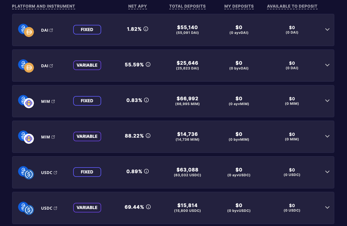Show info icon next to 69.44% APY

[x=148, y=207]
